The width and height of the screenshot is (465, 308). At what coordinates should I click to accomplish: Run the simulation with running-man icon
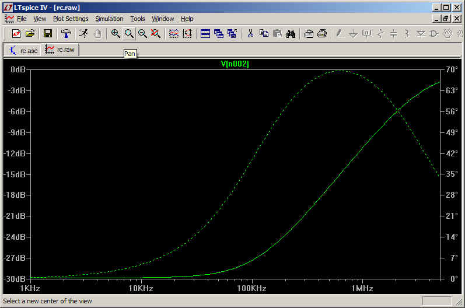[83, 34]
